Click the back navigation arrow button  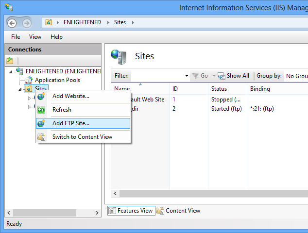point(12,23)
